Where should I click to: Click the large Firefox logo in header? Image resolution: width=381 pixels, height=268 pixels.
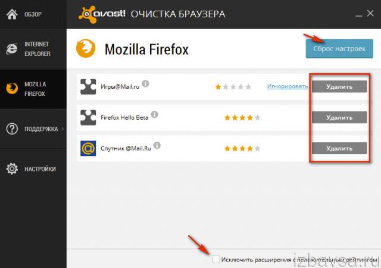click(86, 48)
